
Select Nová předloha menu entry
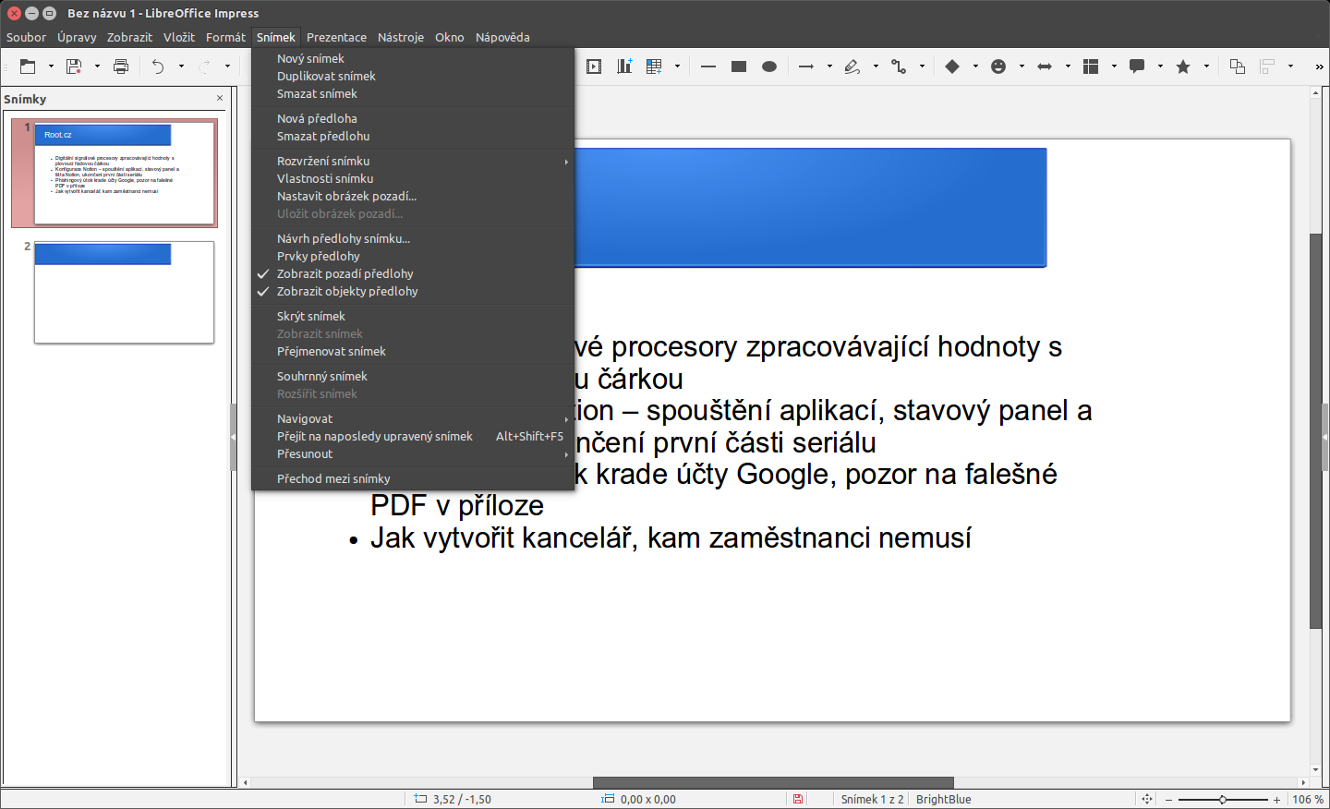413,118
